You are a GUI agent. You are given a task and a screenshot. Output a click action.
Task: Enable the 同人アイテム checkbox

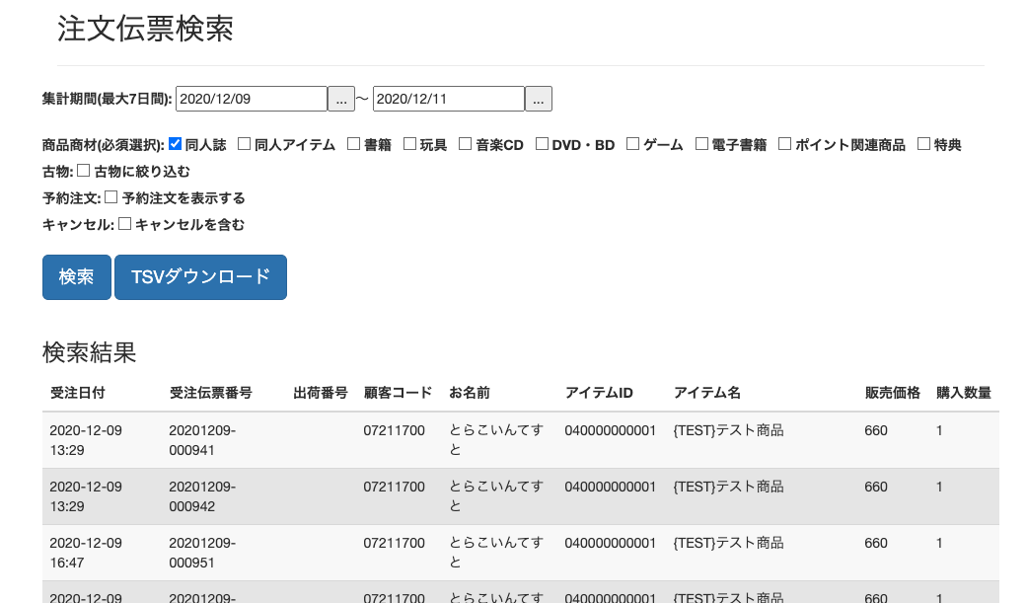(x=243, y=144)
